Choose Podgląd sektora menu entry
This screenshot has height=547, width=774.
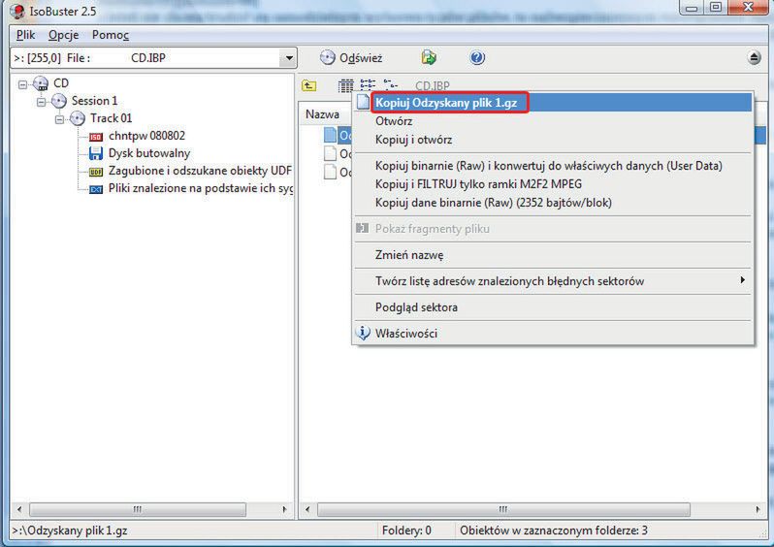pyautogui.click(x=552, y=307)
